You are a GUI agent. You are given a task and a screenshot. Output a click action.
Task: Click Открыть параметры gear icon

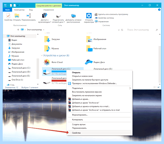(89, 16)
